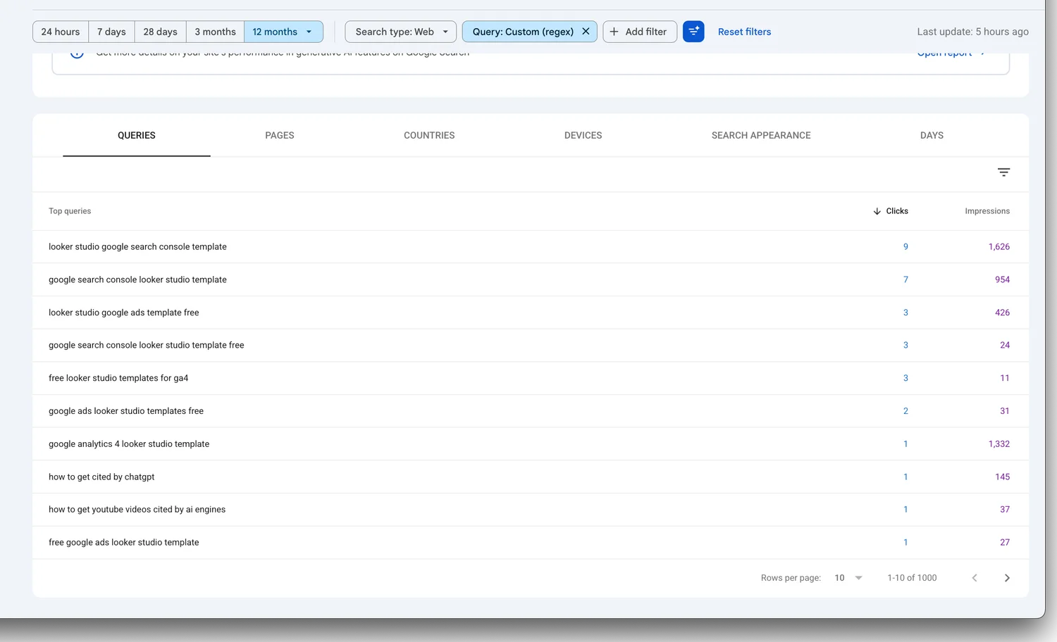
Task: Open query 'free google ads looker studio template'
Action: [x=124, y=543]
